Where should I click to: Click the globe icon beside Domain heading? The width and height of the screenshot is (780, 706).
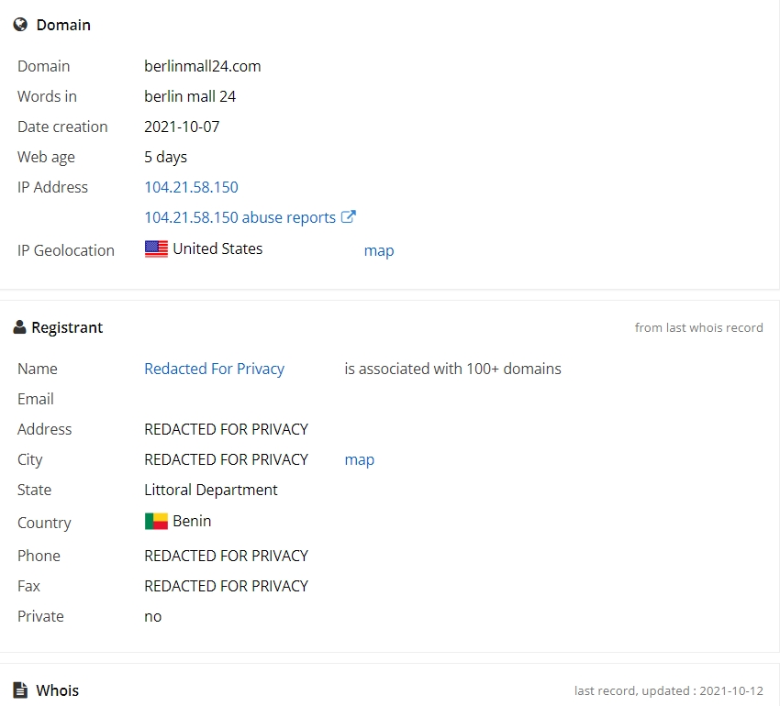pos(20,25)
